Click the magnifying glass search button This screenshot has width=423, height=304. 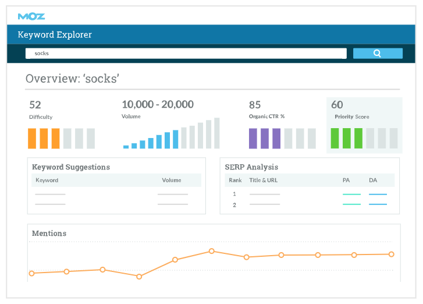pos(378,54)
